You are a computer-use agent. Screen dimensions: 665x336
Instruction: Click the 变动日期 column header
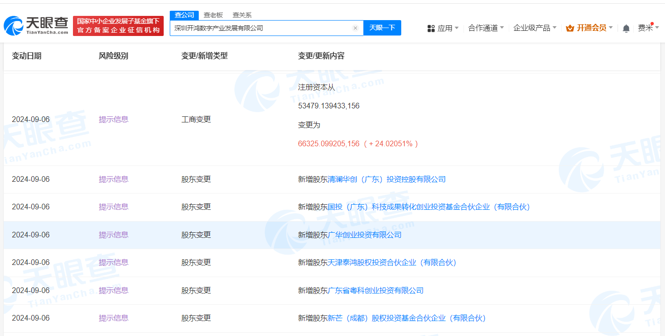pos(27,56)
